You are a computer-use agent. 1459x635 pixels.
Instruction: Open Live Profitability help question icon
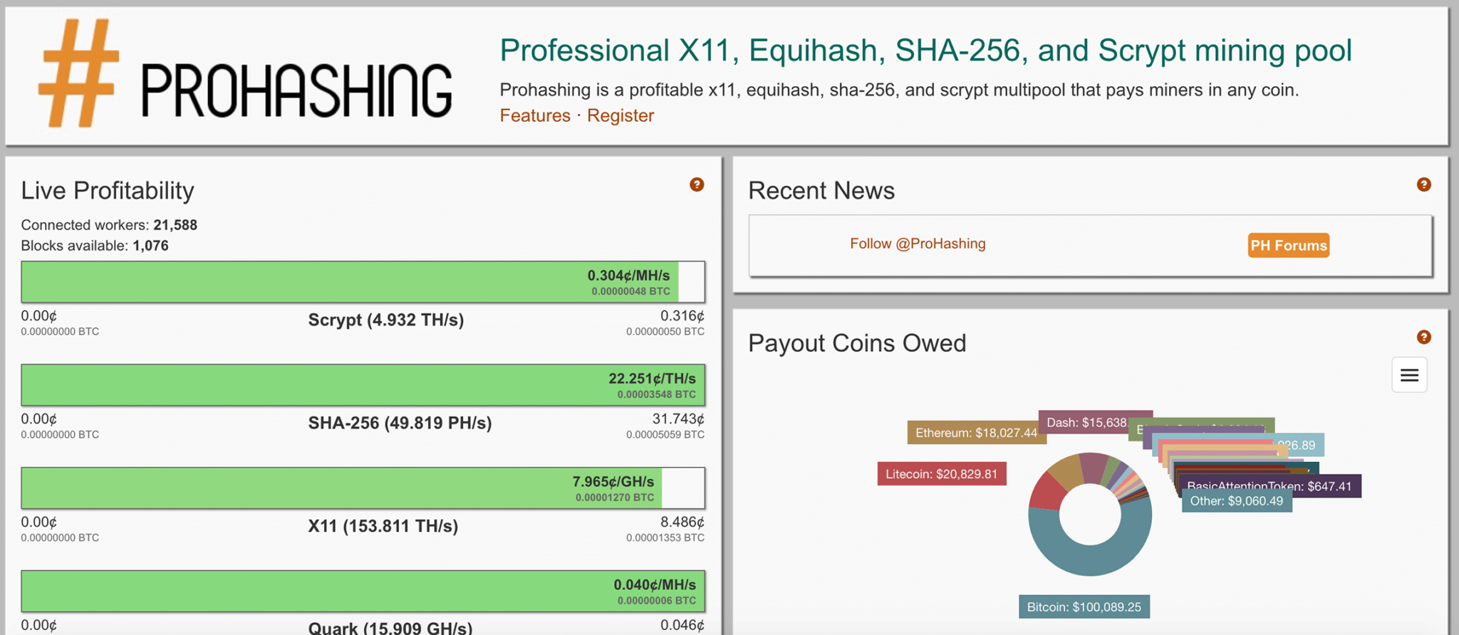(697, 184)
